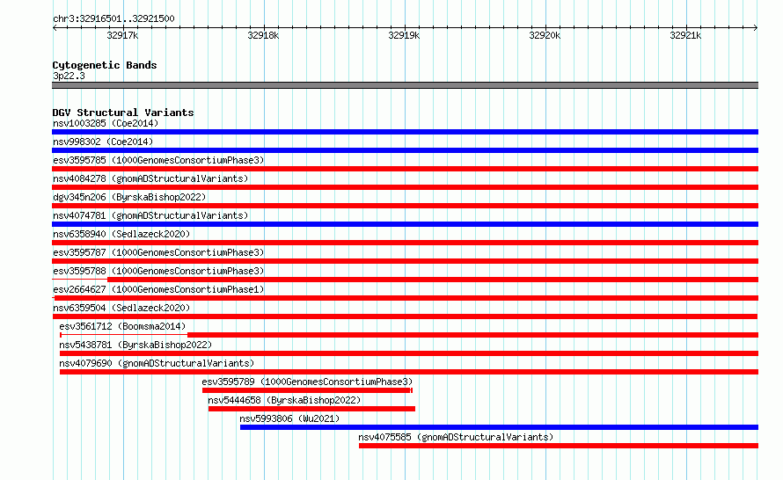Select the thick red bar for esv3561712
783x480 pixels.
click(473, 335)
